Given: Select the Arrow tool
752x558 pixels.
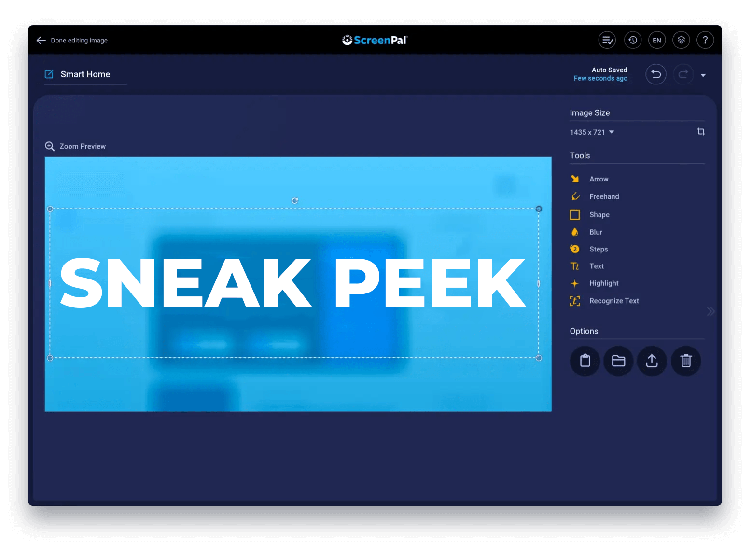Looking at the screenshot, I should pos(598,179).
